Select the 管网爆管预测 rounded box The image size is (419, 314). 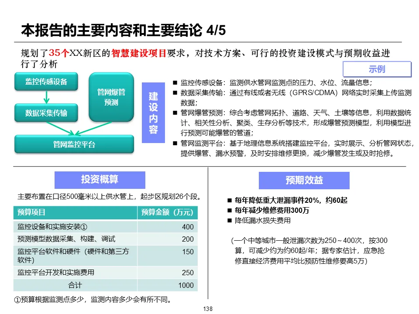point(111,97)
